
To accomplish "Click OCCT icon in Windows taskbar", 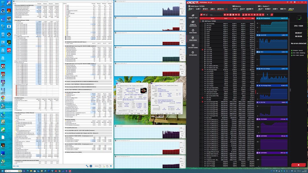I will (70, 171).
